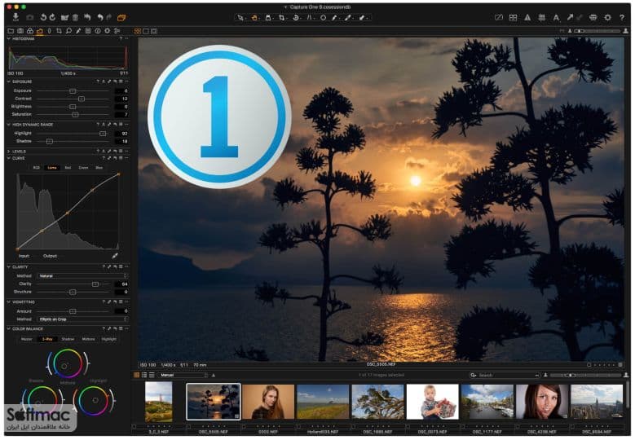Open the Exposure tool tab highlighted in orange
635x440 pixels.
(x=40, y=31)
